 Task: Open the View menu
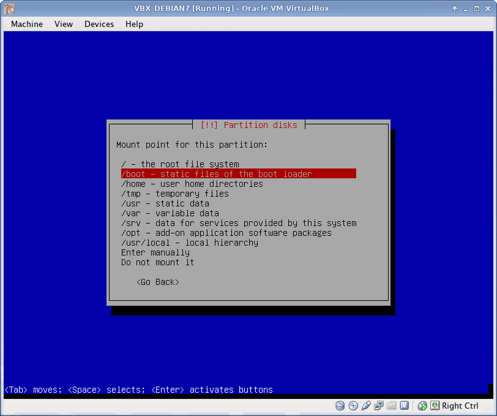coord(64,24)
